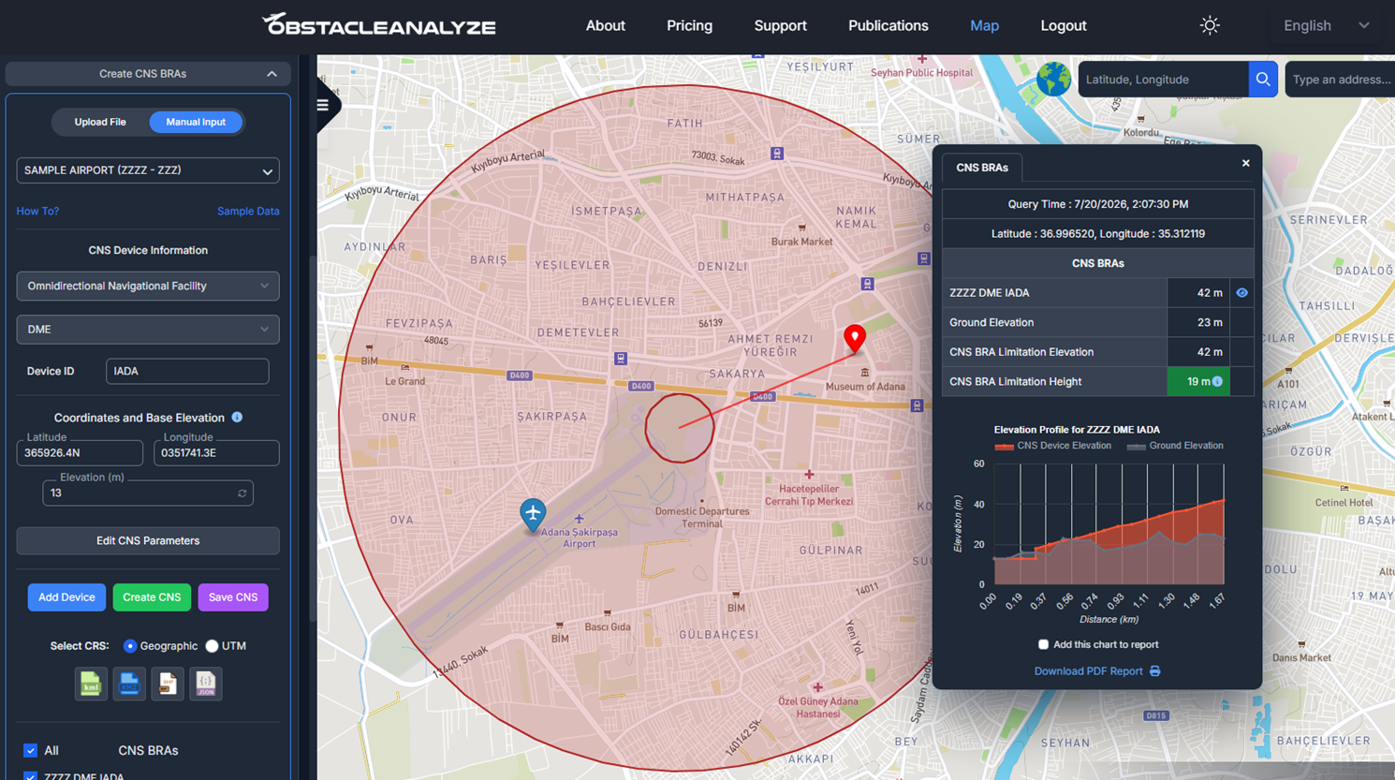The height and width of the screenshot is (780, 1395).
Task: Open the English language dropdown
Action: click(1326, 25)
